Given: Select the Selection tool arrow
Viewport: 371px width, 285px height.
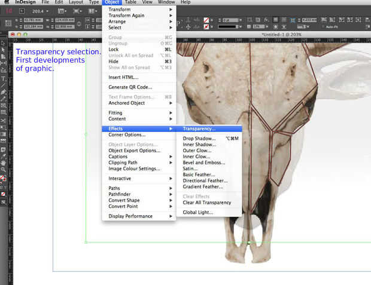Looking at the screenshot, I should click(x=3, y=43).
